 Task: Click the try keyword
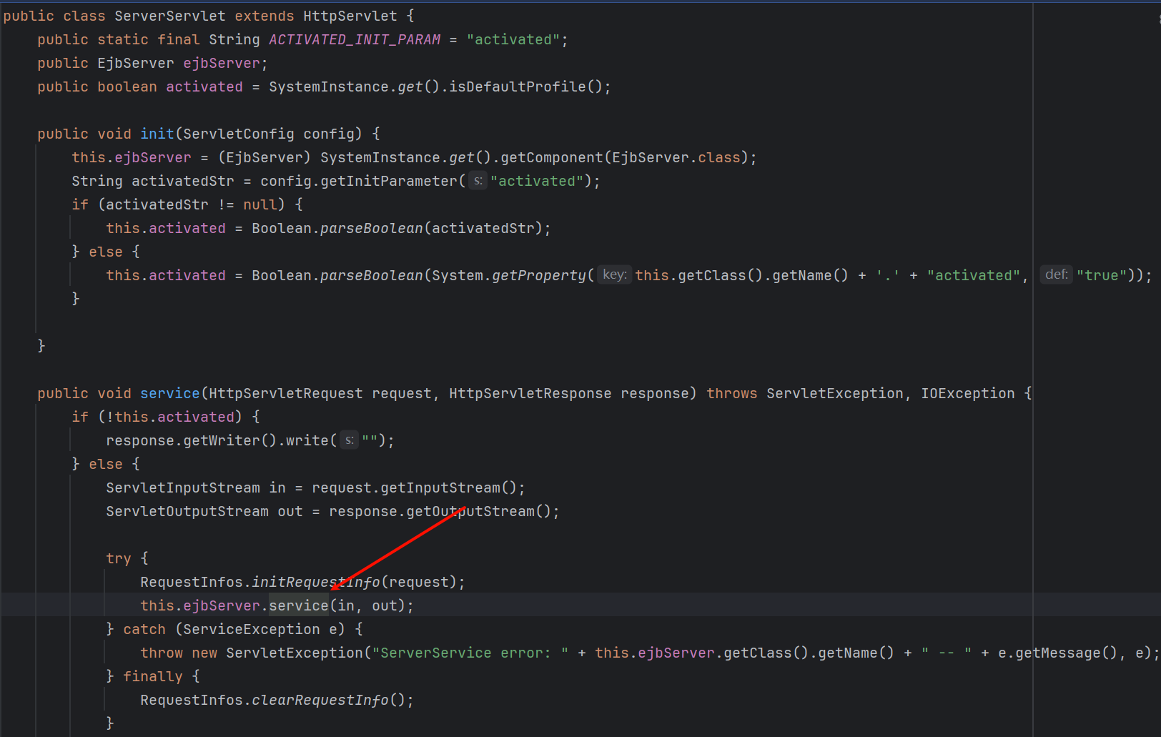tap(119, 559)
